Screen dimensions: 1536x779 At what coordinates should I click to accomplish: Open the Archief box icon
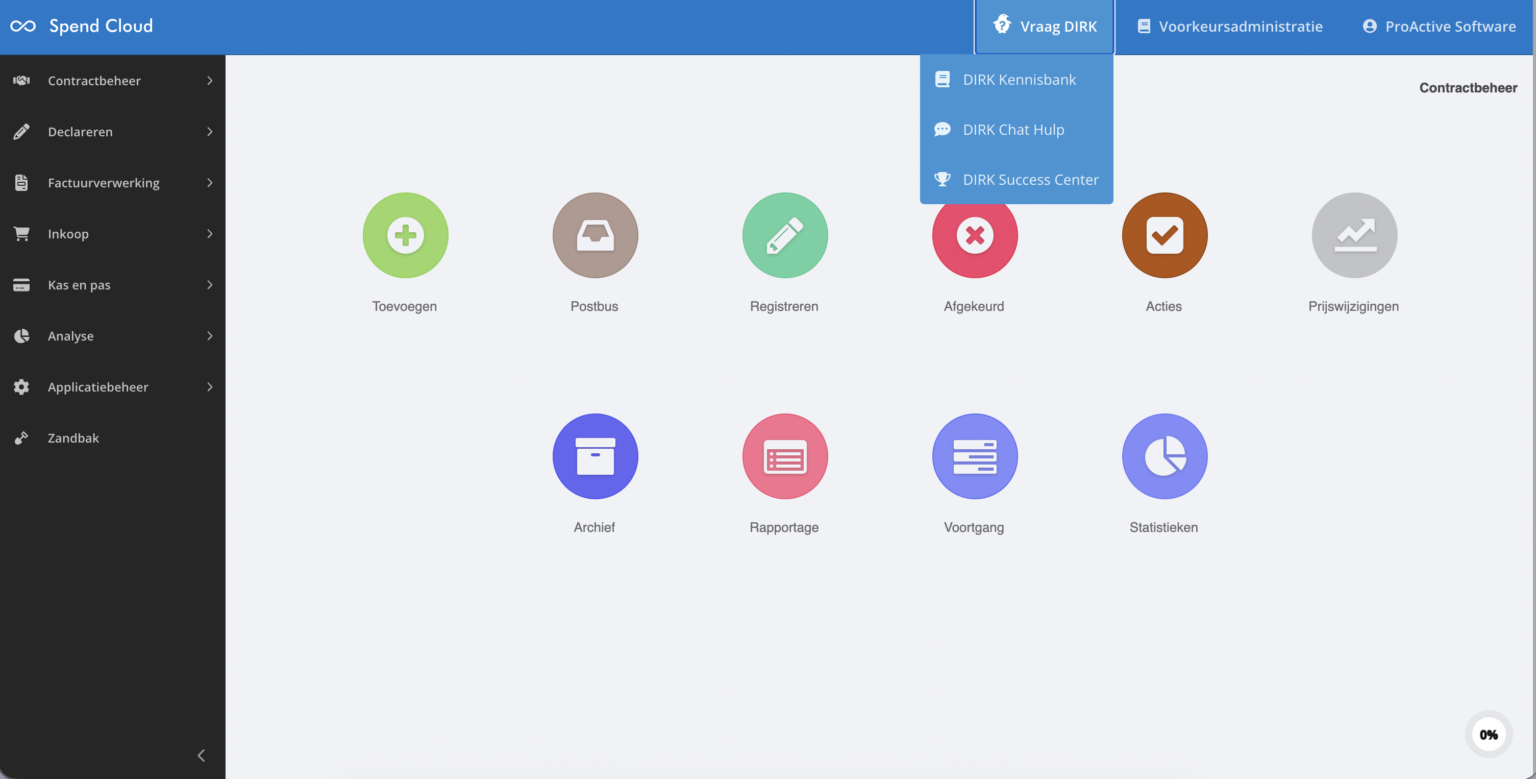pos(595,456)
